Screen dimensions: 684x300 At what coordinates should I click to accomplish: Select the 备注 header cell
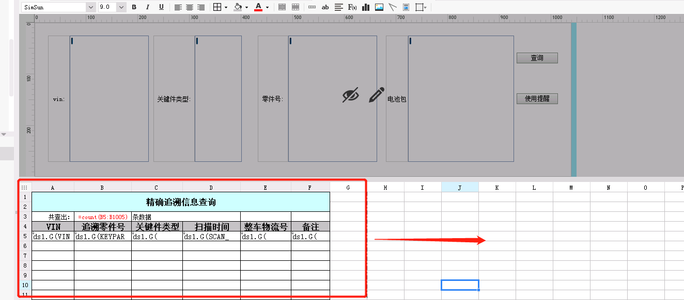[x=310, y=226]
